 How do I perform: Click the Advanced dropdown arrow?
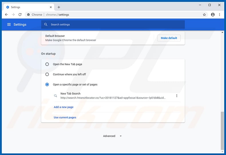(121, 136)
